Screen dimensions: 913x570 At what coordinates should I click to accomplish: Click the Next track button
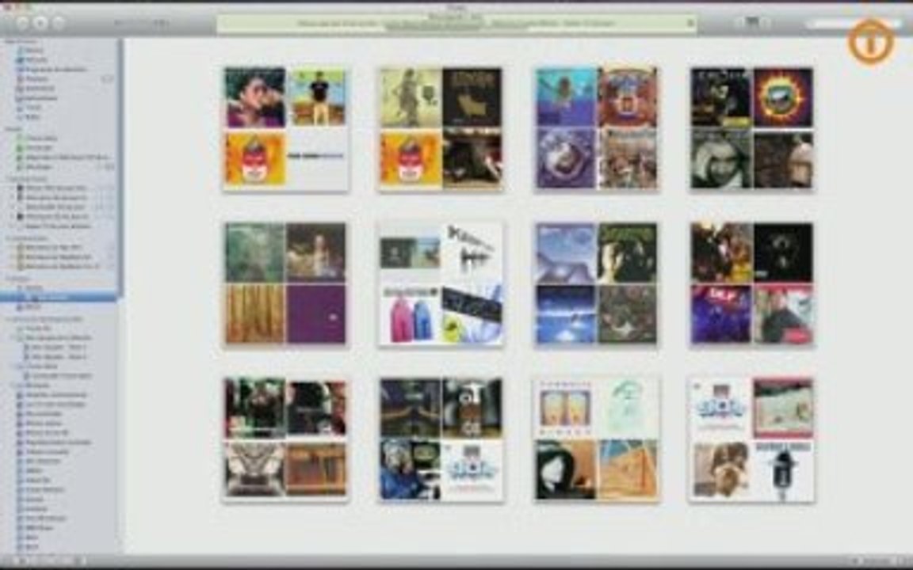pos(58,23)
